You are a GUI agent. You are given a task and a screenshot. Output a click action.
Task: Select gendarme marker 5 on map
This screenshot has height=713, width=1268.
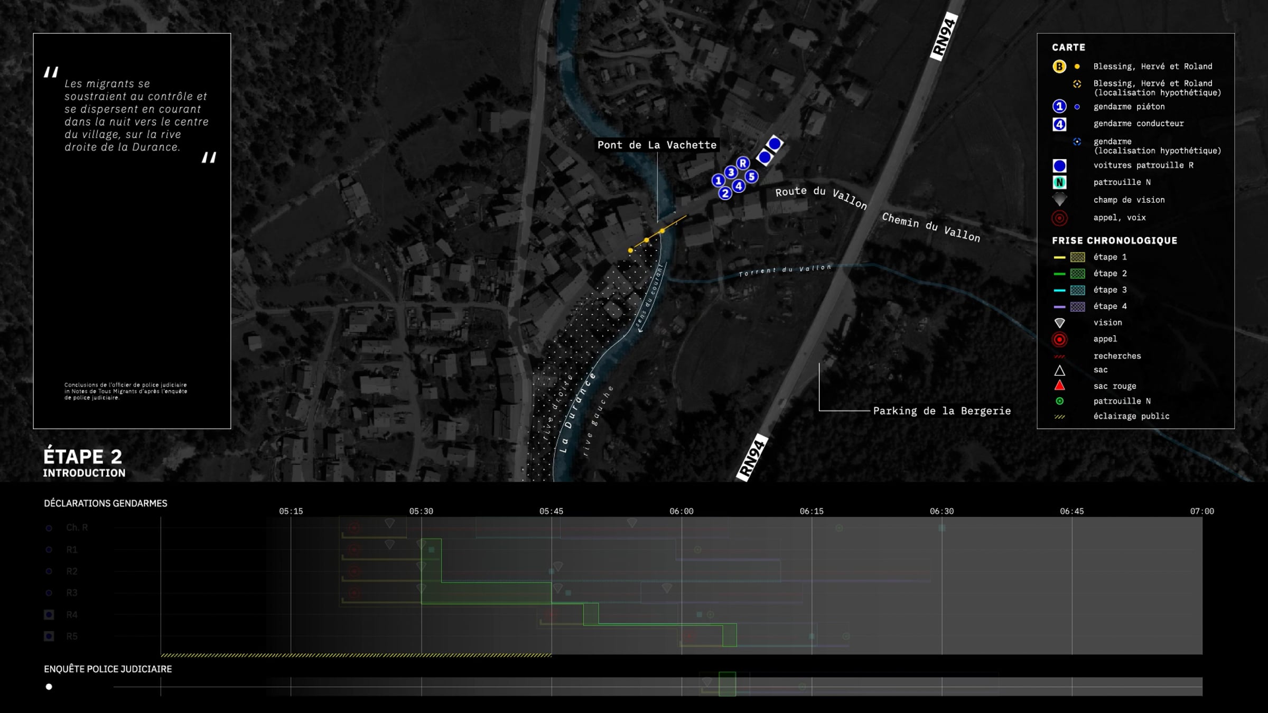pos(751,176)
